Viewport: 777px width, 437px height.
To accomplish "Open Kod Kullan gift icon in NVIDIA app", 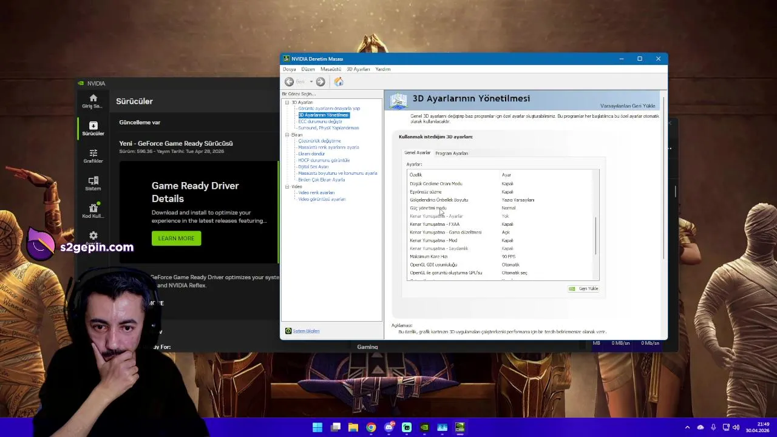I will click(x=93, y=211).
